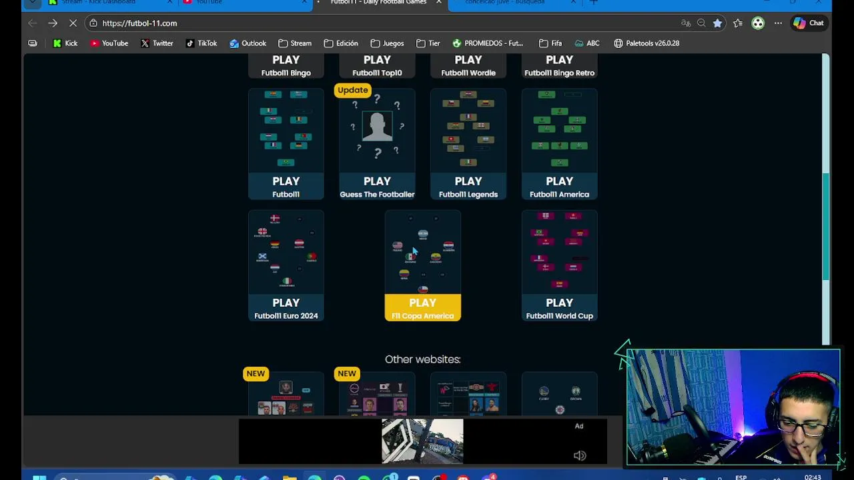
Task: Click the zoom magnifier icon in address bar
Action: pyautogui.click(x=701, y=23)
